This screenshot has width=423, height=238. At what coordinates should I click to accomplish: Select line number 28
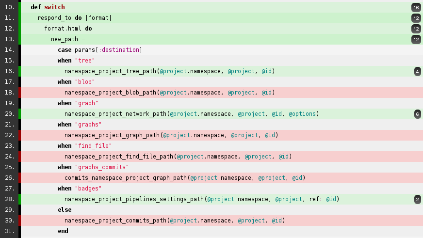[x=9, y=199]
